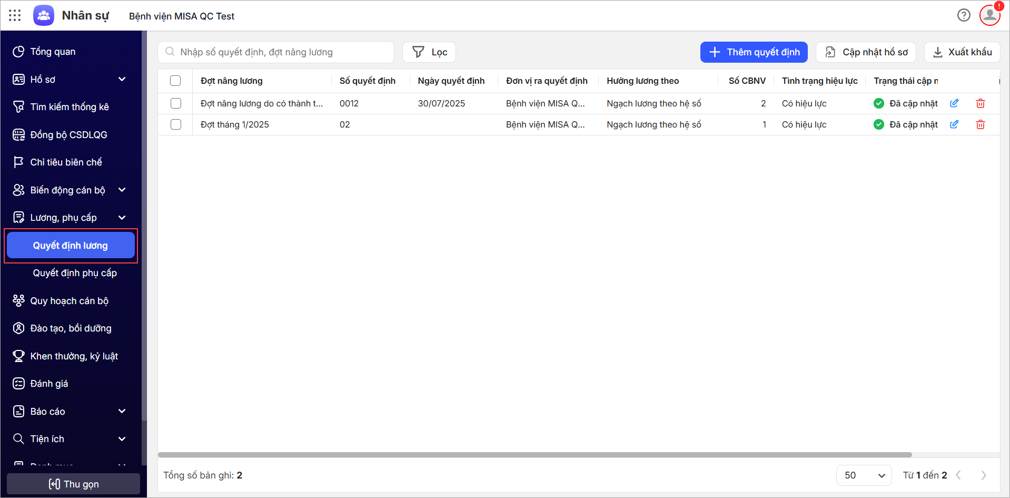Screen dimensions: 1010x498
Task: Expand the Biến động cán bộ chevron
Action: [122, 190]
